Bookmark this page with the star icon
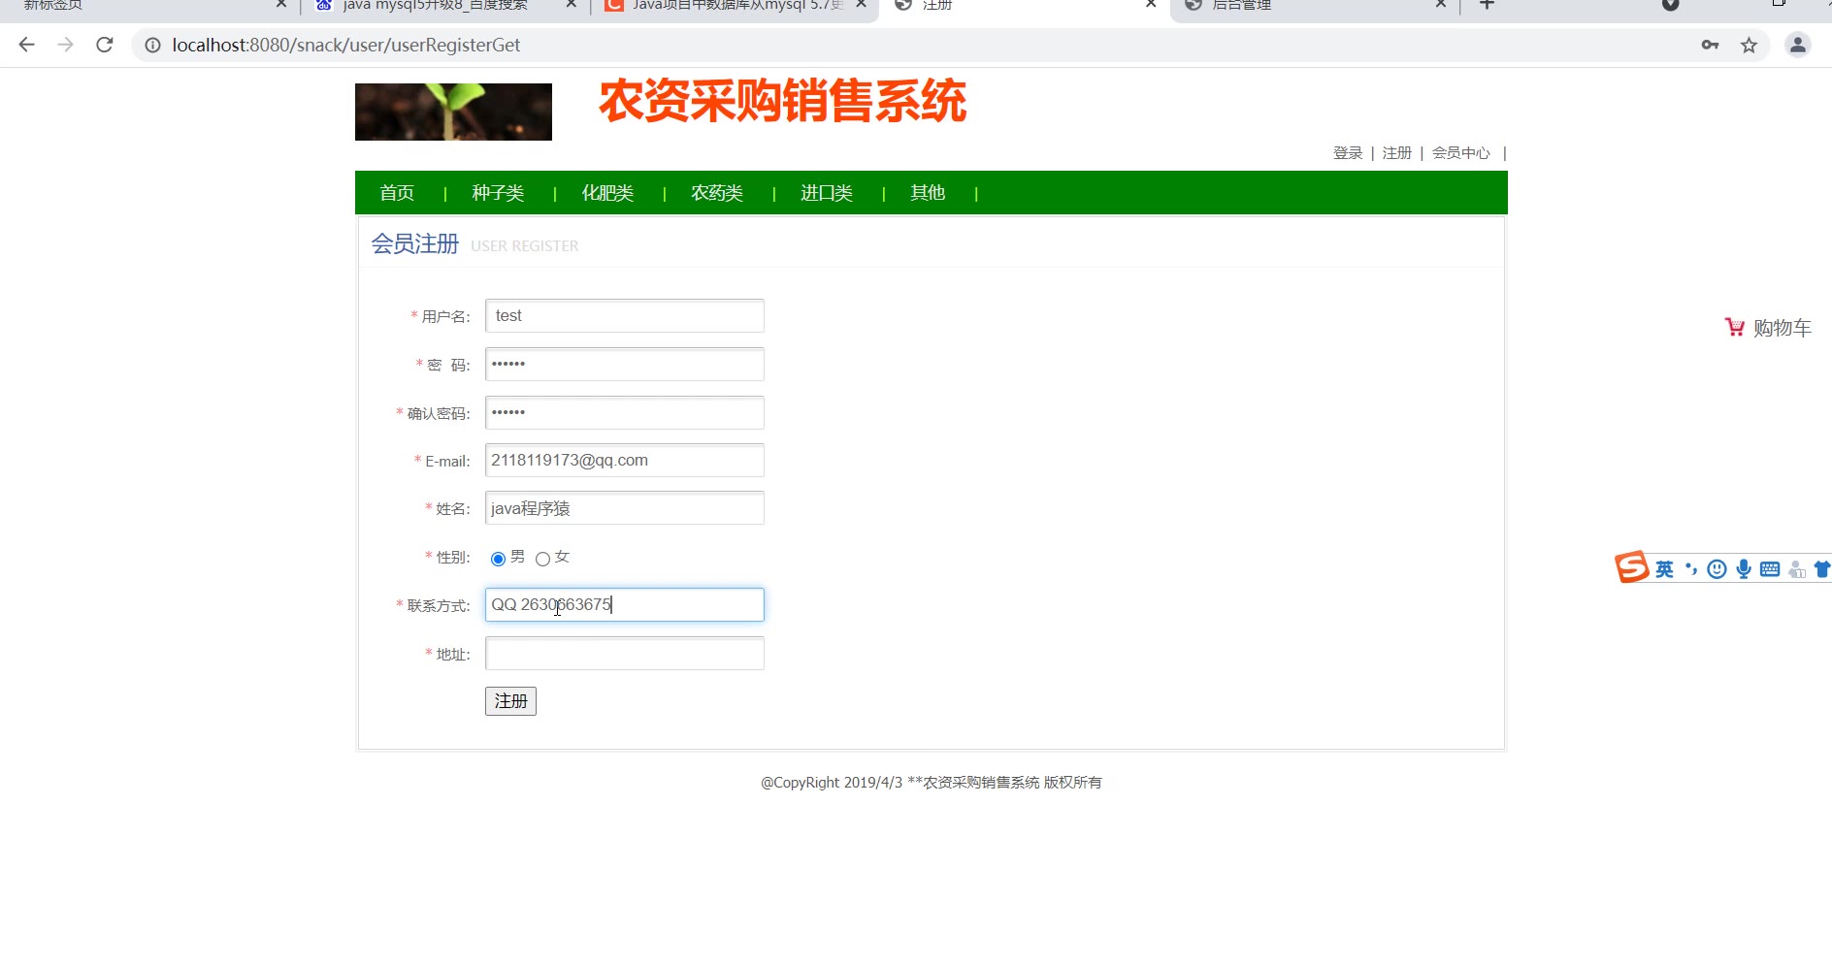The height and width of the screenshot is (966, 1832). (x=1749, y=45)
